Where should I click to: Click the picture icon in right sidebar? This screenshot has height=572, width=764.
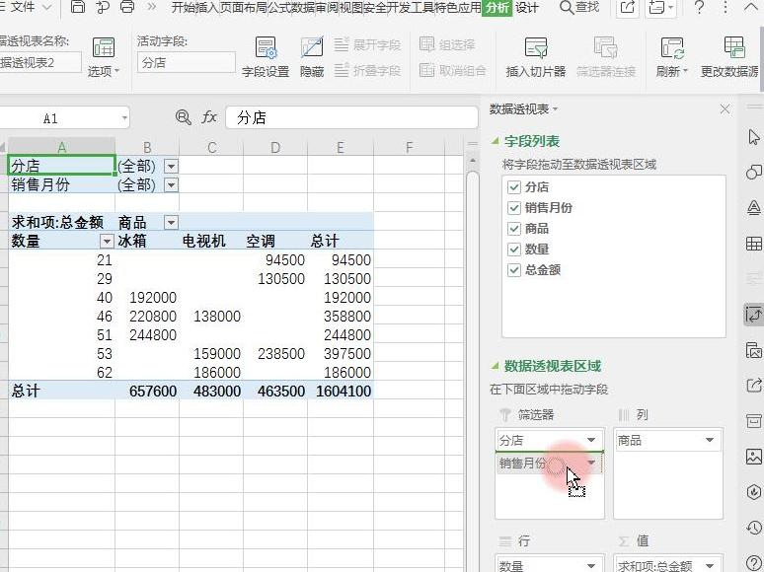tap(754, 457)
